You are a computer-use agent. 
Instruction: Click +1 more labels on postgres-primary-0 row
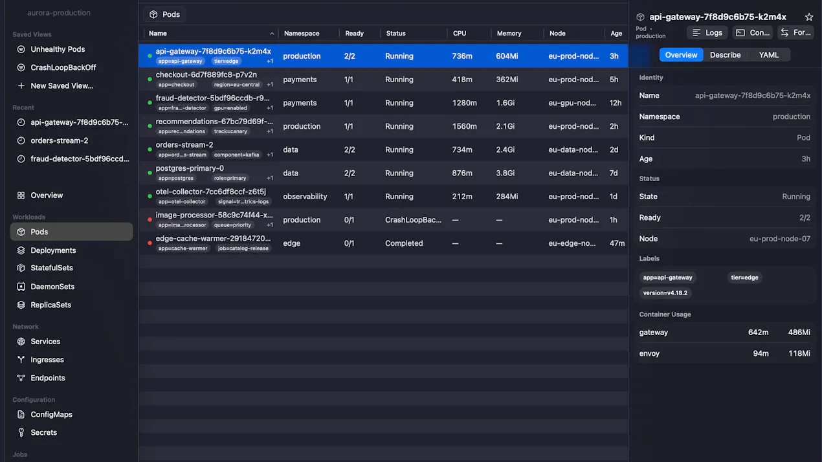270,178
